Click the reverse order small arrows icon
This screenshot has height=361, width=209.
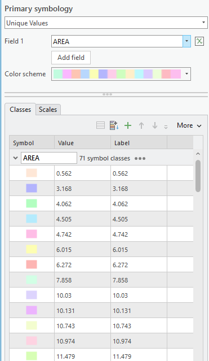pos(166,127)
